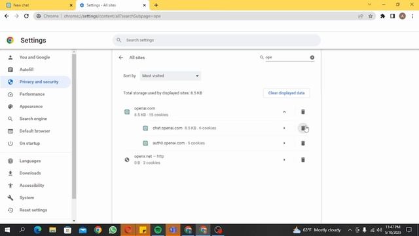Screen dimensions: 419x236
Task: Open You and Google settings
Action: (35, 57)
